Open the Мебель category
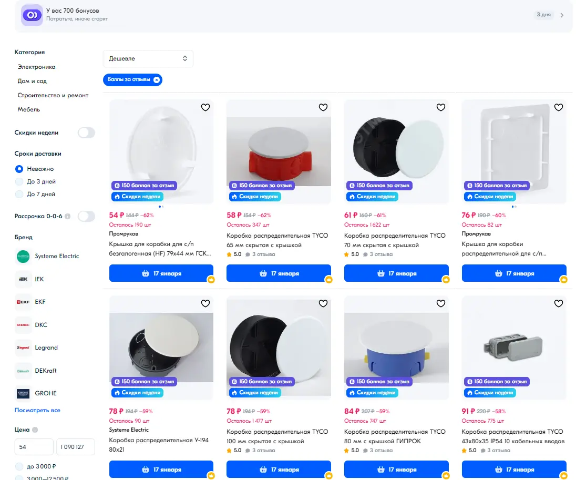The height and width of the screenshot is (480, 576). click(x=29, y=109)
